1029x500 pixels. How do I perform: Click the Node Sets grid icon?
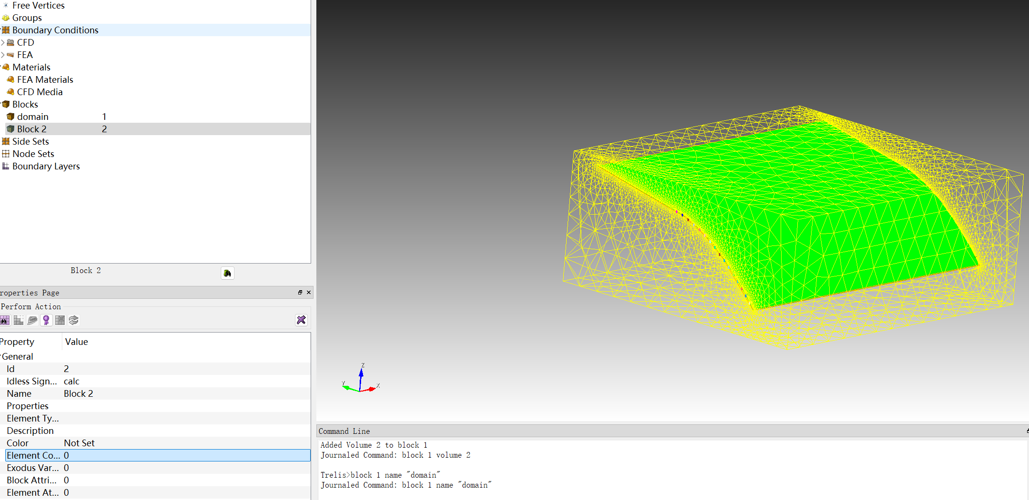click(6, 154)
